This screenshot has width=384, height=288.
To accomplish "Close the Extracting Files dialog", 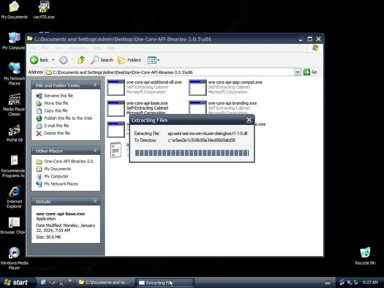I will click(249, 120).
